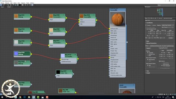Select Pyramidal filtering radio button
The width and height of the screenshot is (176, 99).
point(148,53)
